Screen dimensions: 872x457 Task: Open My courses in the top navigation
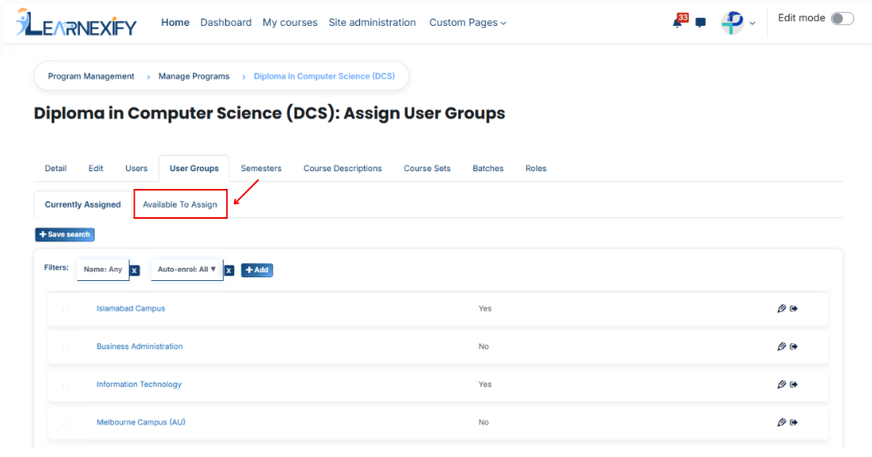[x=290, y=23]
